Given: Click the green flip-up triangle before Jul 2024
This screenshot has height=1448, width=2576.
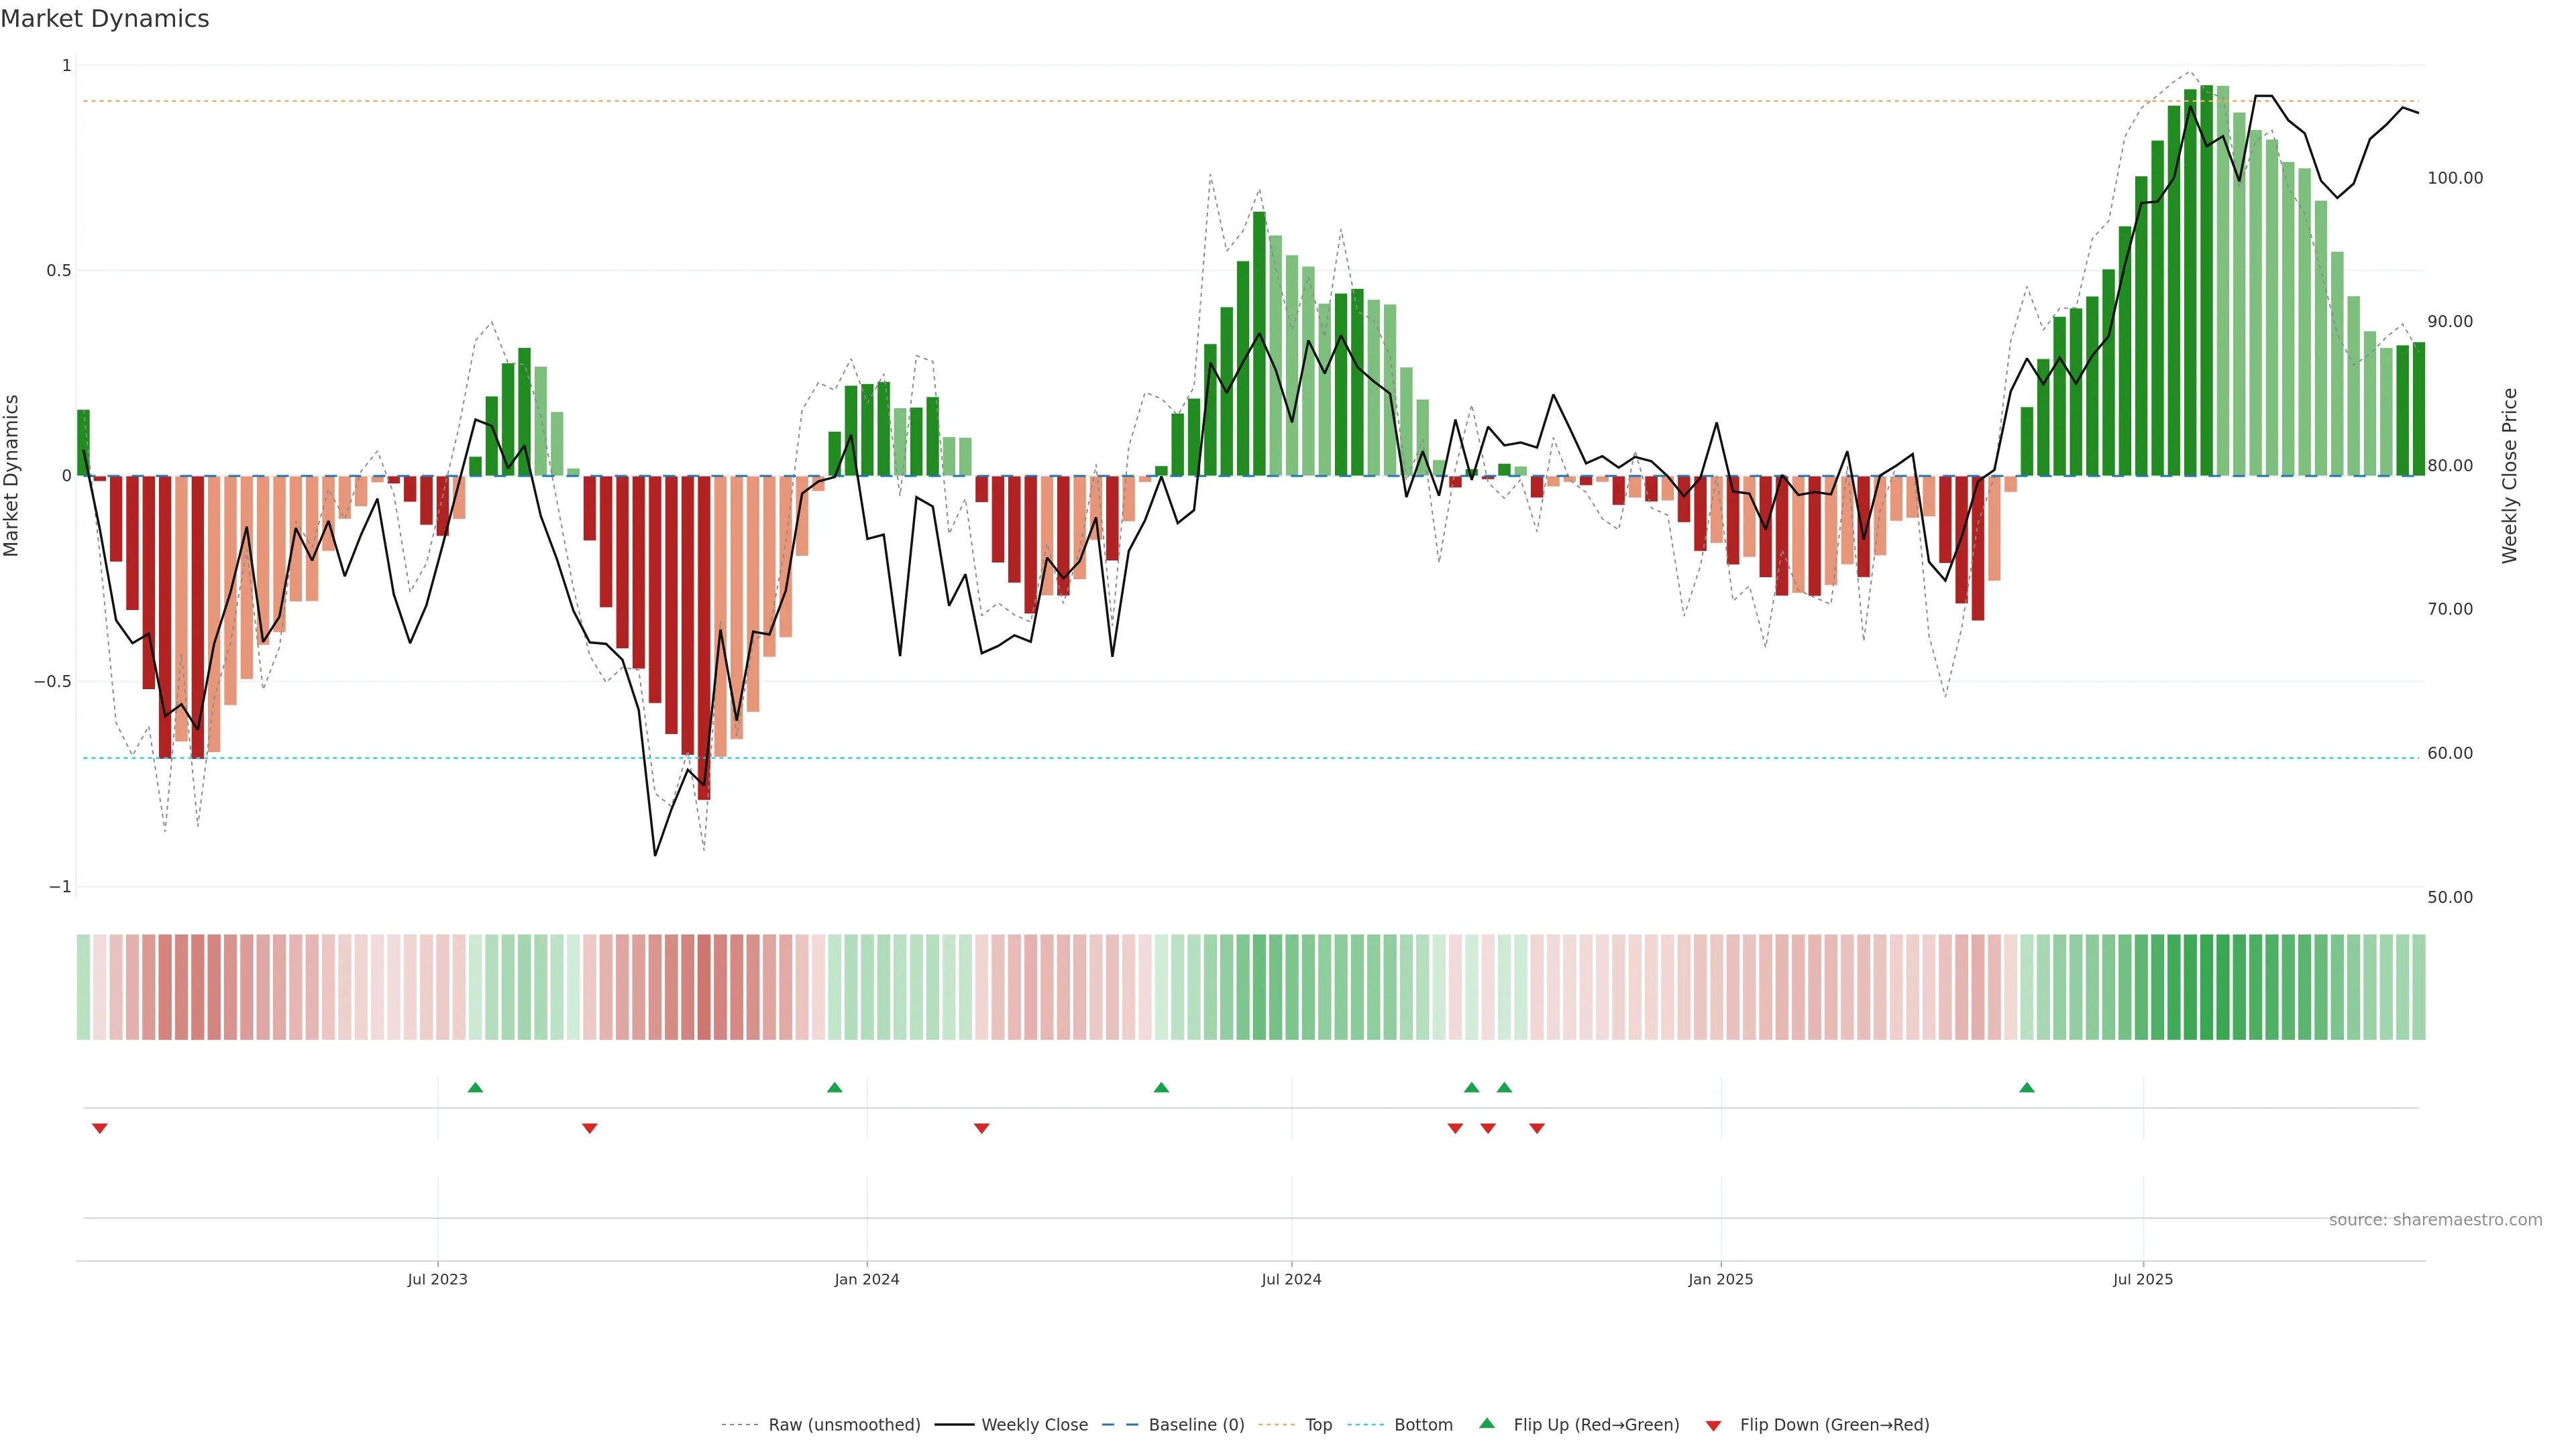Looking at the screenshot, I should (x=1160, y=1087).
